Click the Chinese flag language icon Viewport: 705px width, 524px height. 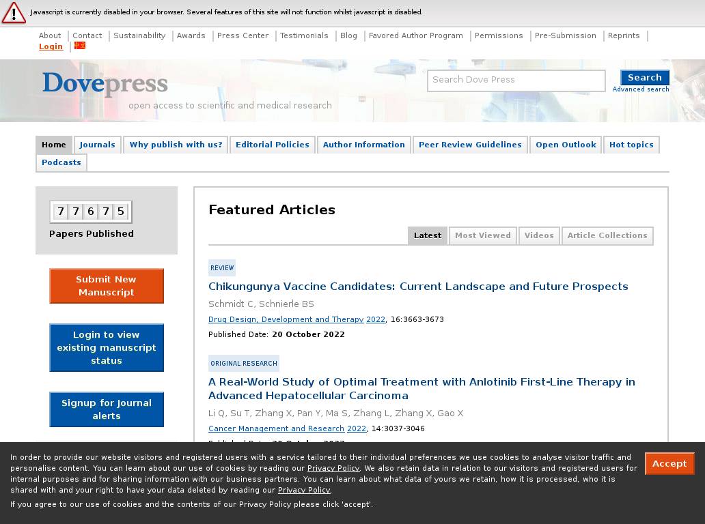pos(80,46)
